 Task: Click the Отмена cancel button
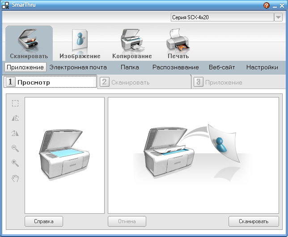pyautogui.click(x=127, y=221)
